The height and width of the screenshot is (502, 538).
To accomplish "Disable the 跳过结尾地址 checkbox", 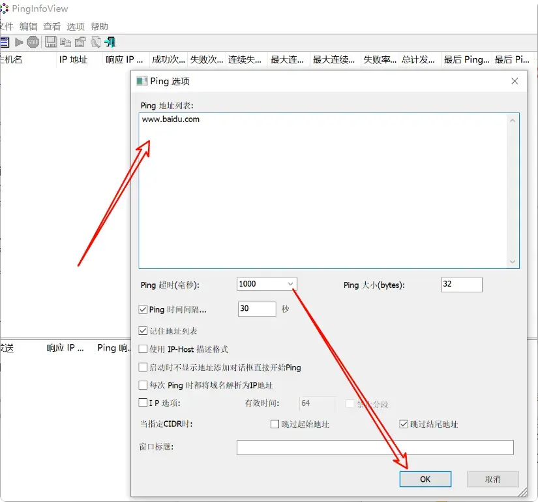I will click(x=404, y=424).
